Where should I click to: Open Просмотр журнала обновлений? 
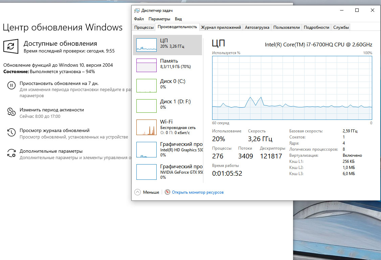pos(55,131)
